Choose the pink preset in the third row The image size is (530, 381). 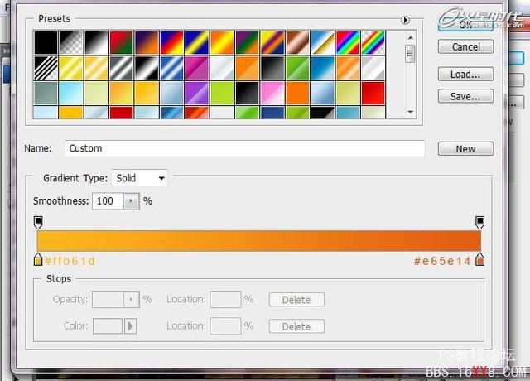tap(272, 93)
